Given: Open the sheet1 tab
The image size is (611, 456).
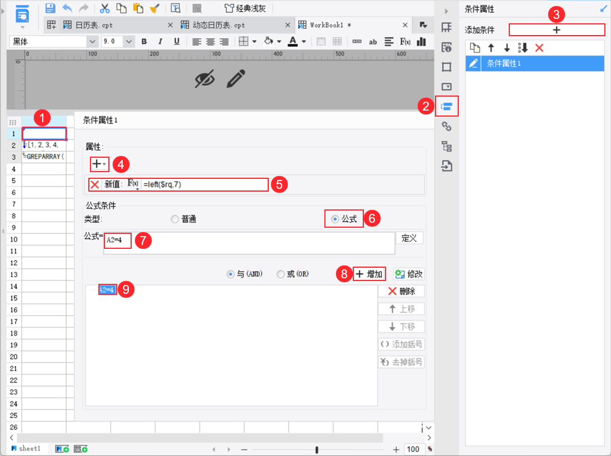Looking at the screenshot, I should click(26, 449).
